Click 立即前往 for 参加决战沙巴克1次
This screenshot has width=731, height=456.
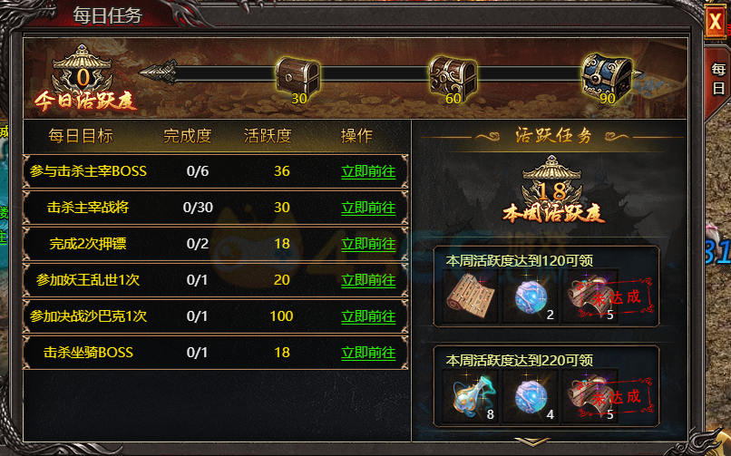368,316
